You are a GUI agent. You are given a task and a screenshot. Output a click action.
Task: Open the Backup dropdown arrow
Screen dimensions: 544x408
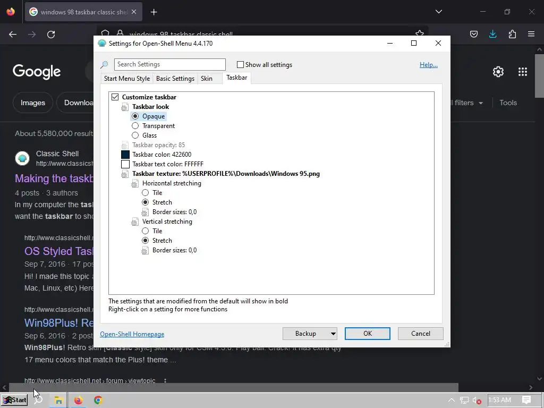[333, 334]
